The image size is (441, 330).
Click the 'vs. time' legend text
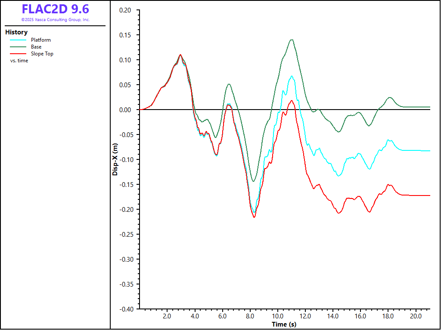pos(19,61)
